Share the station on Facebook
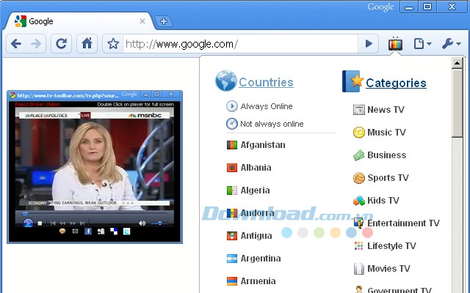 88,231
